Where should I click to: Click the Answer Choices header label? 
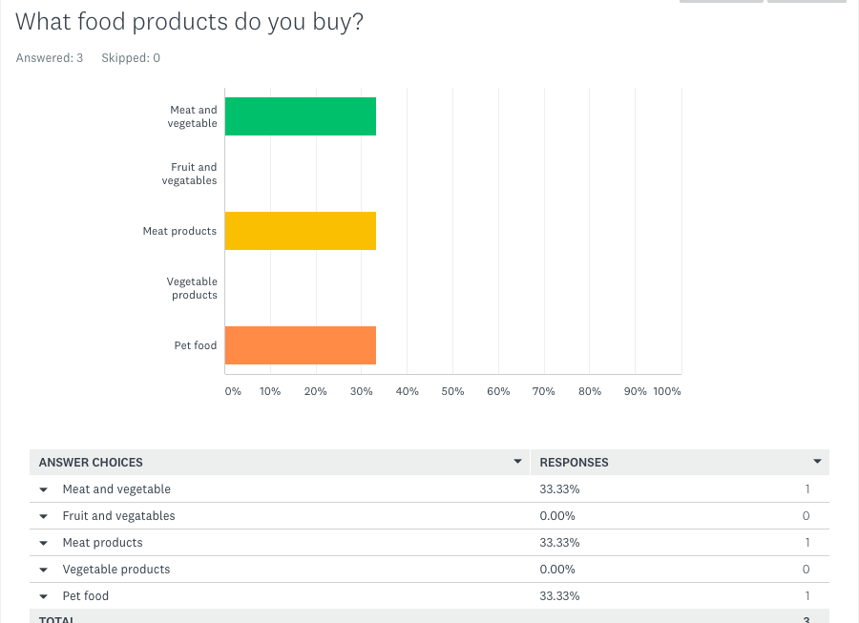(x=91, y=463)
